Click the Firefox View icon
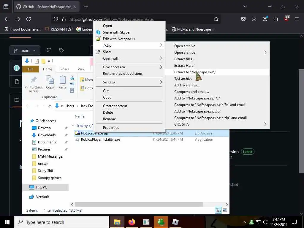The width and height of the screenshot is (304, 228). pyautogui.click(x=6, y=7)
